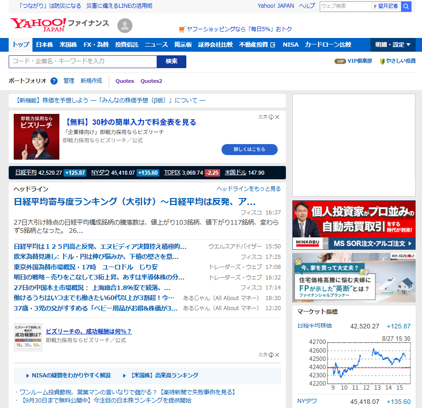Open ビズリーチの、成功報酬は何%？ ad link
Screen dimensions: 422x408
89,332
